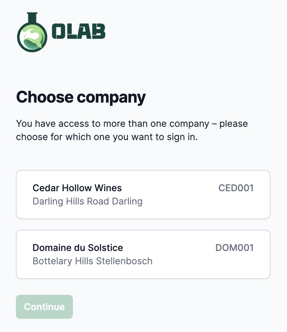
Task: Click the Domaine du Solstice name label
Action: 78,248
